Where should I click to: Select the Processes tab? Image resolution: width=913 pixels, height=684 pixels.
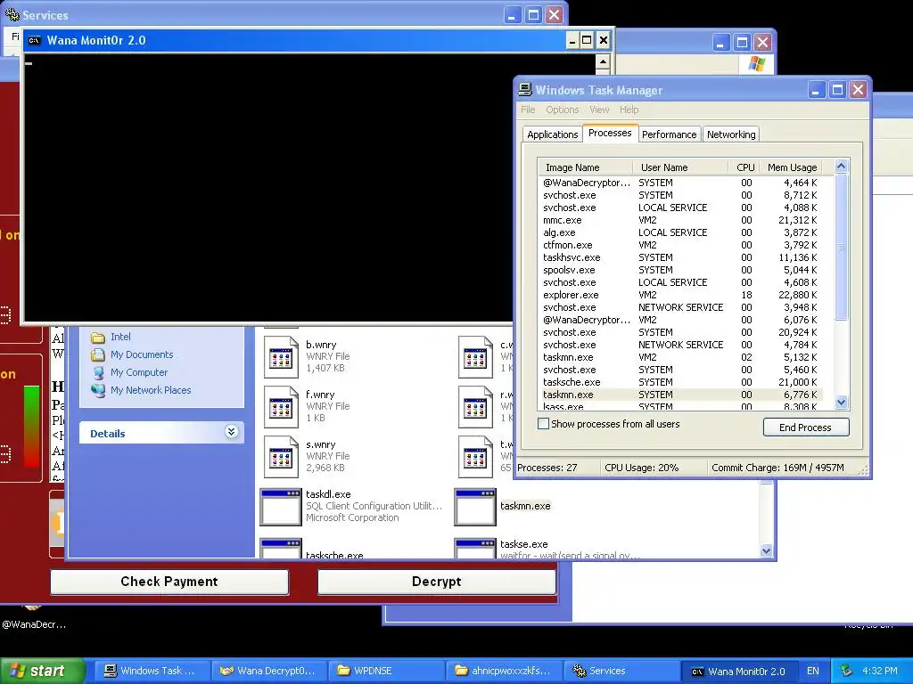click(x=610, y=133)
